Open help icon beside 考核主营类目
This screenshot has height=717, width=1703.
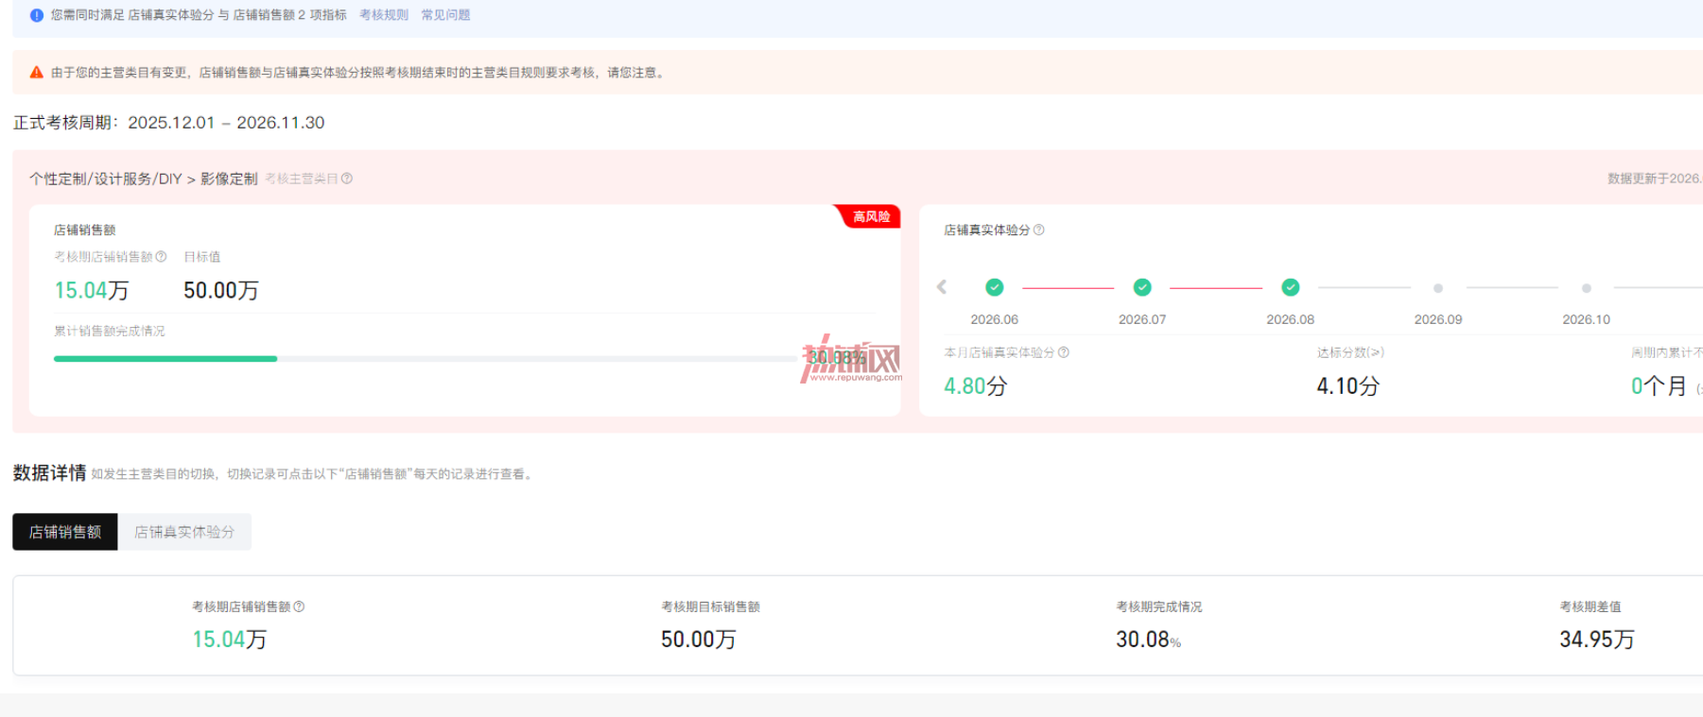(x=347, y=179)
